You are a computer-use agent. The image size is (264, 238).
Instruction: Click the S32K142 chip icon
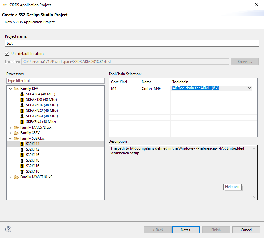(22, 149)
